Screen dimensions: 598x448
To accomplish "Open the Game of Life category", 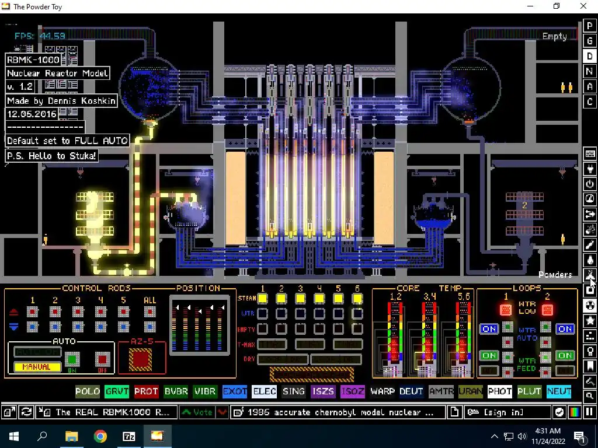I will coord(590,336).
